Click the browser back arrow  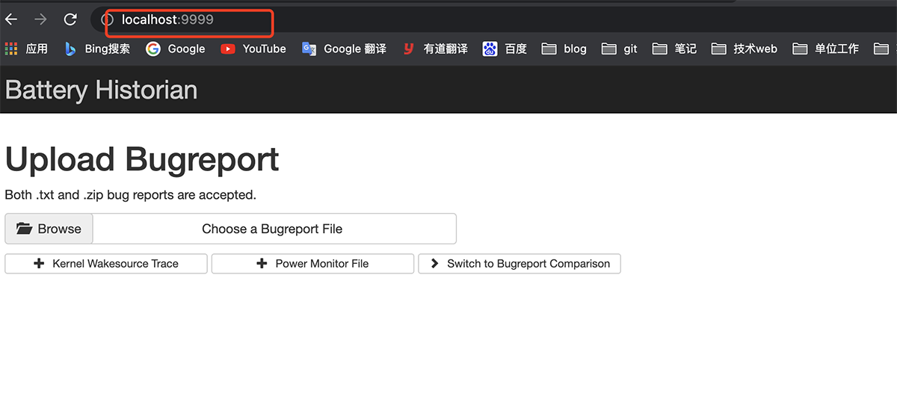click(11, 20)
